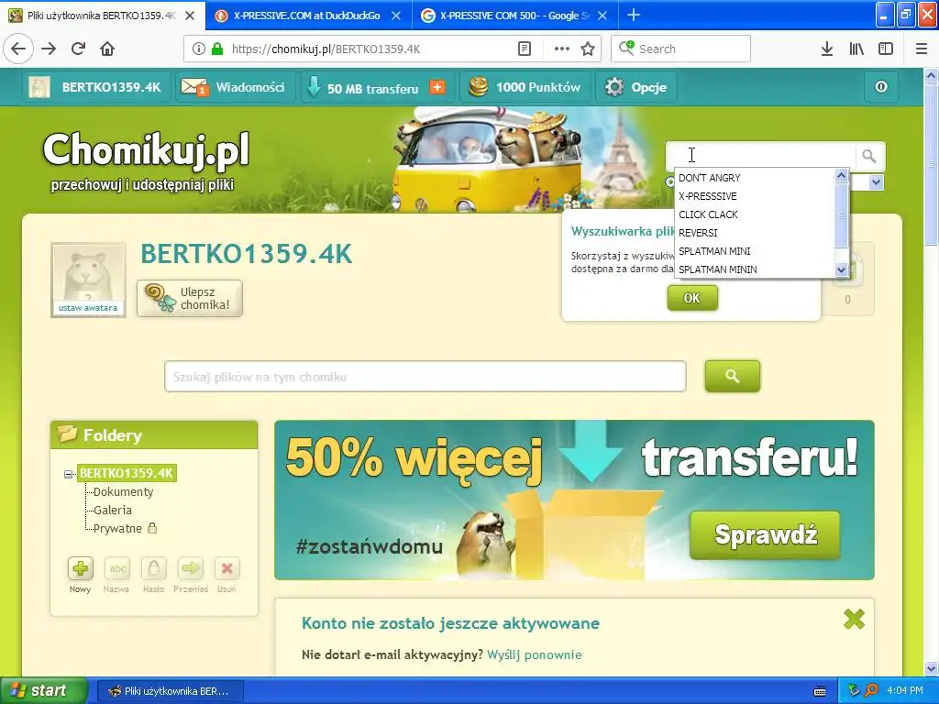
Task: Click the Chomikuj.pl logo
Action: tap(146, 151)
